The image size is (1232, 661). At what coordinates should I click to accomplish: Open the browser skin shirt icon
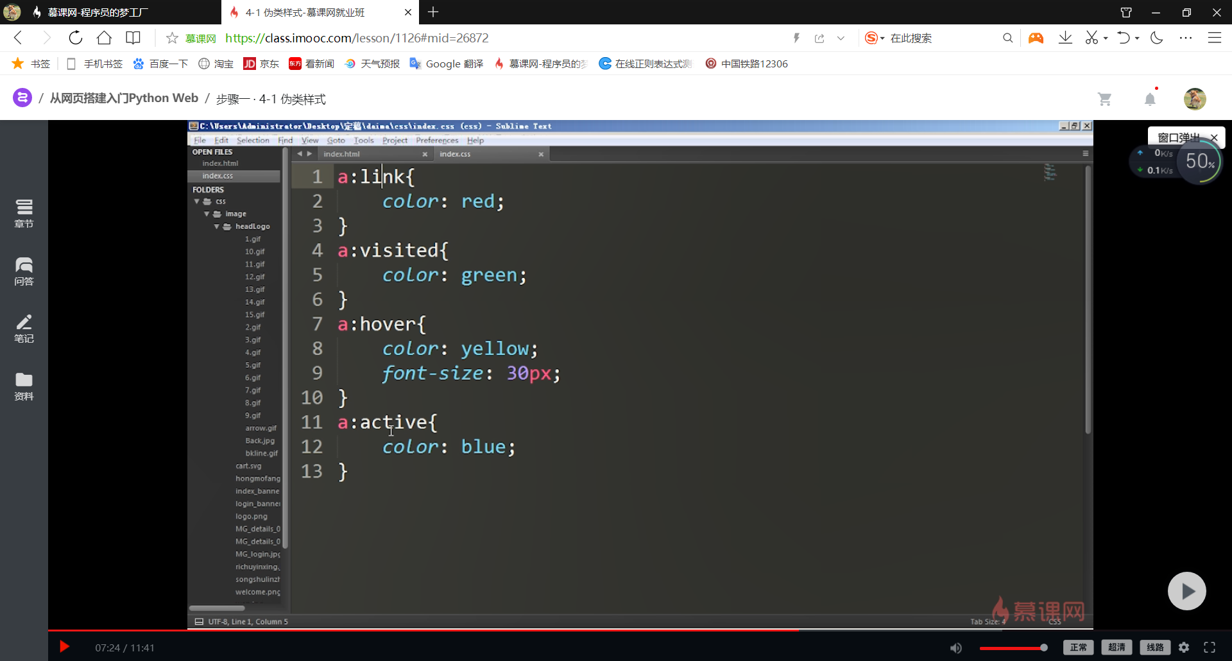[x=1126, y=12]
